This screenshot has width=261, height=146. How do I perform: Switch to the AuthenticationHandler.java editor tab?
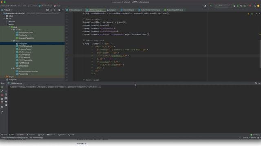click(149, 10)
